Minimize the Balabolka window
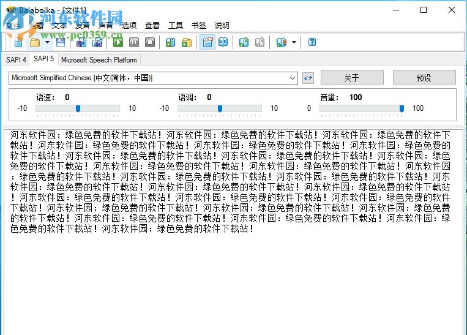 point(396,10)
